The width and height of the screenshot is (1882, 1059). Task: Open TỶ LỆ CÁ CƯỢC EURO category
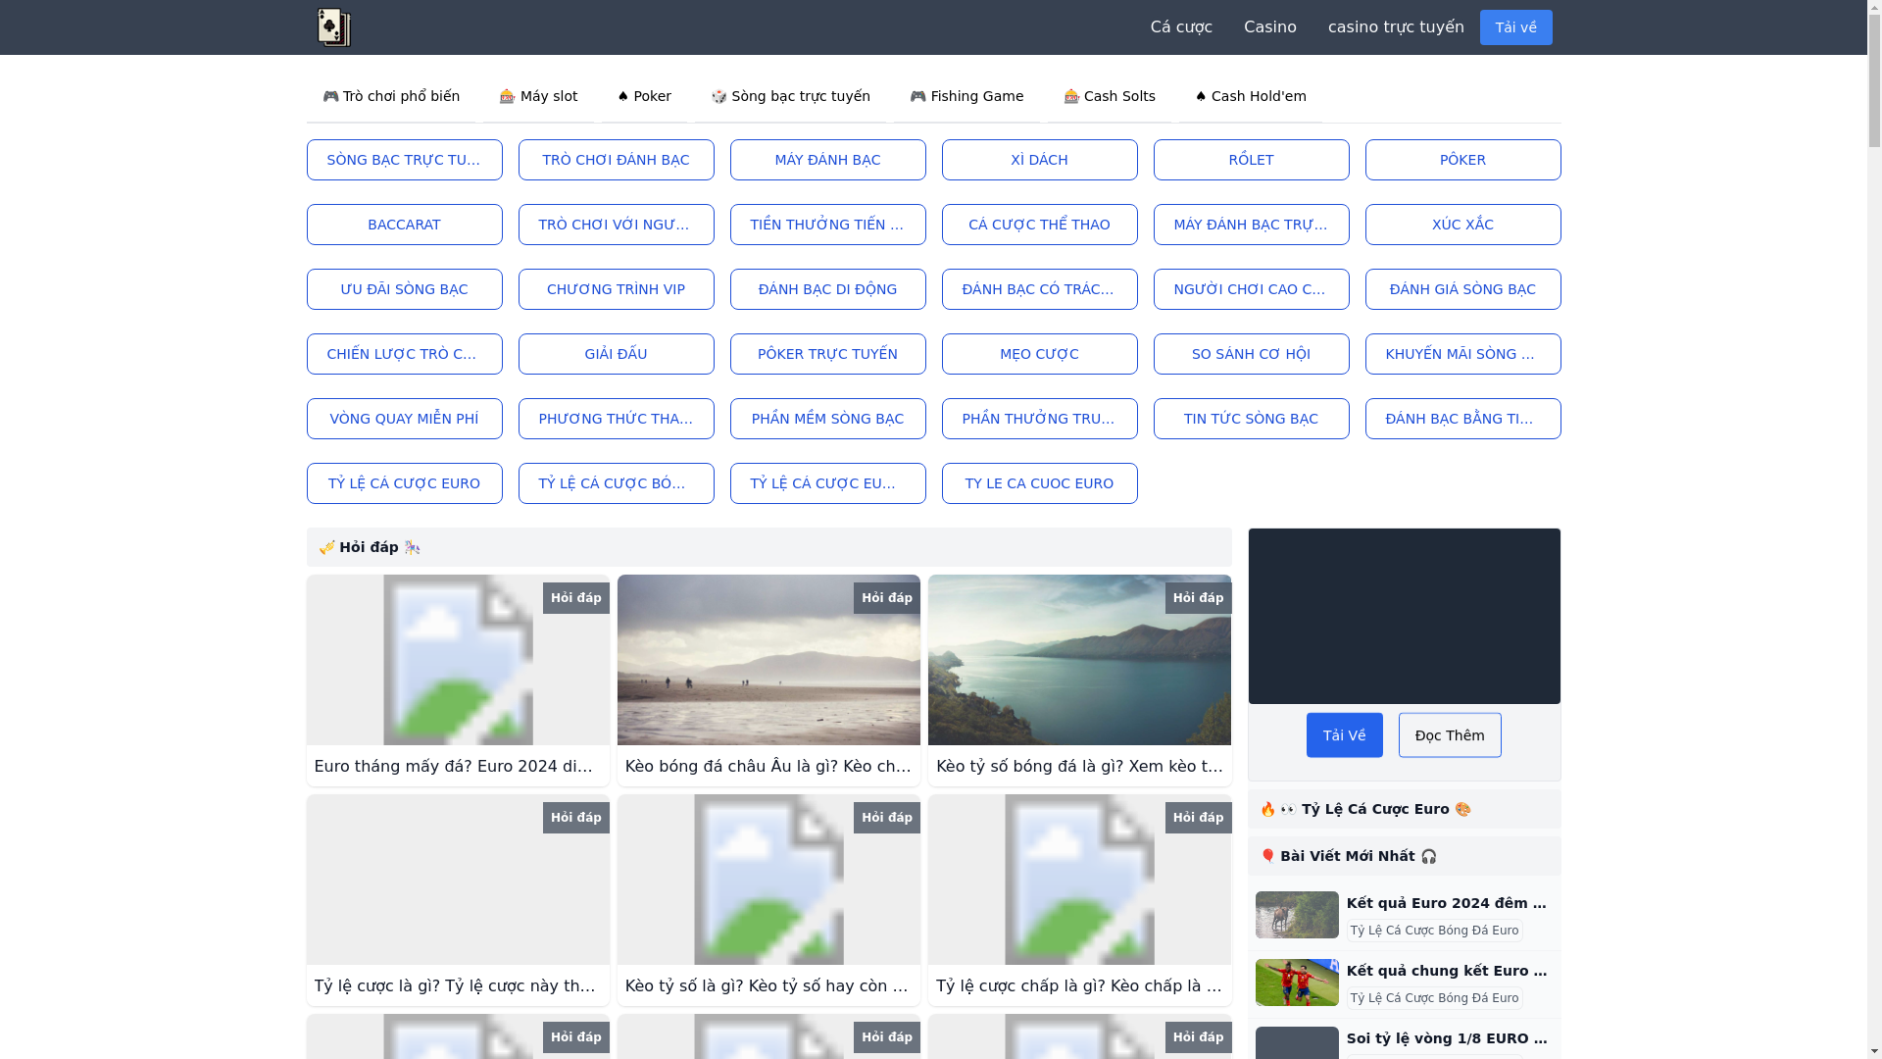pos(405,483)
